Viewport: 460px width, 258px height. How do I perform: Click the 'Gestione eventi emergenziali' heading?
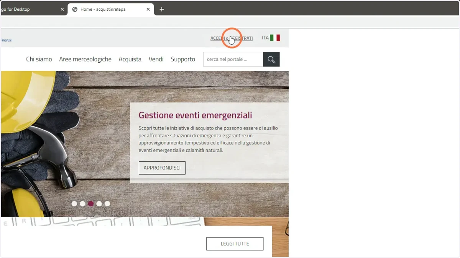click(x=195, y=115)
